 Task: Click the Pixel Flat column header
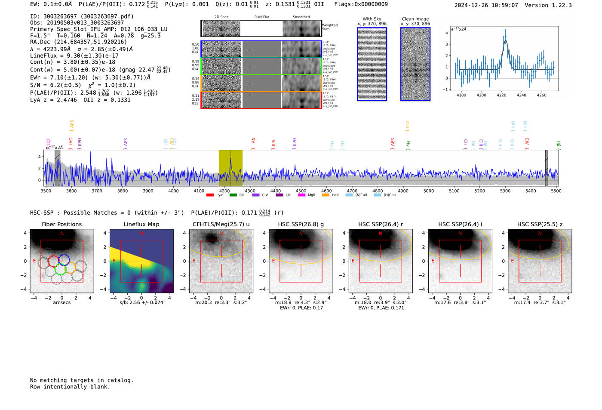coord(261,17)
